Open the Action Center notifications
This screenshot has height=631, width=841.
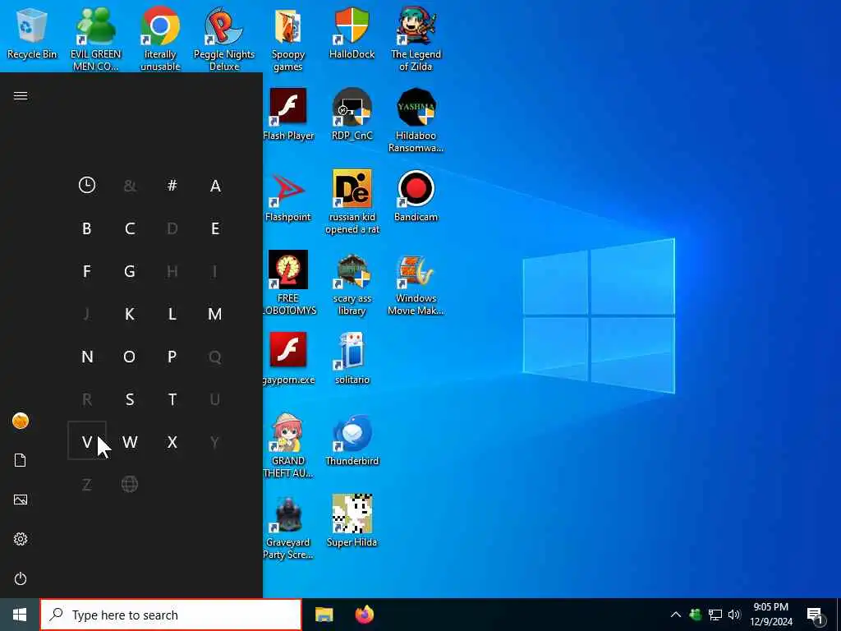click(816, 616)
